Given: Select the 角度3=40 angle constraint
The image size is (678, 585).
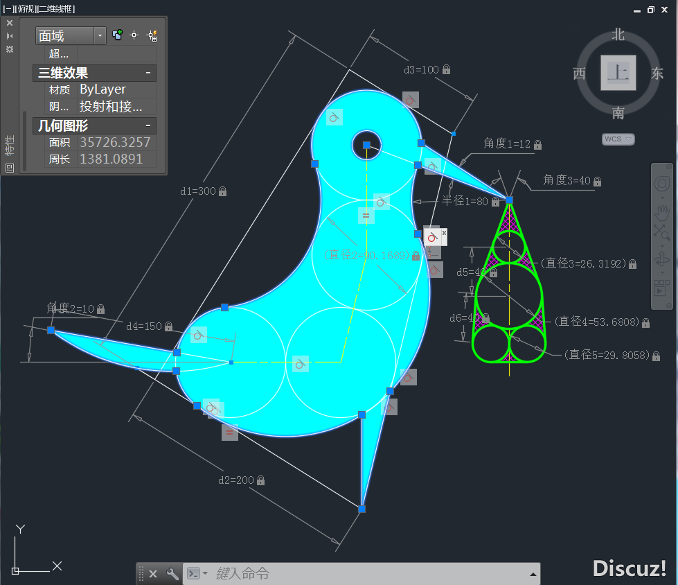Looking at the screenshot, I should [x=572, y=180].
